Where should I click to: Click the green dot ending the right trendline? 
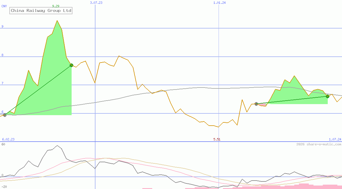(x=327, y=96)
